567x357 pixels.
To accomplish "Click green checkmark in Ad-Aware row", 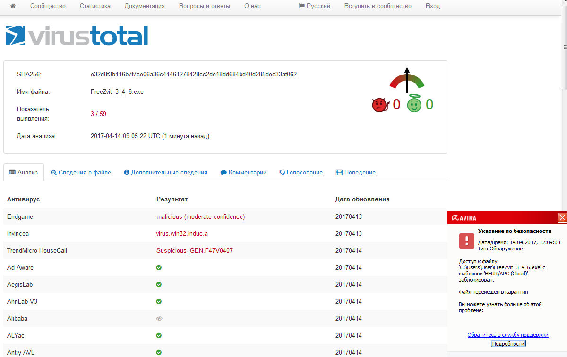I will click(159, 268).
